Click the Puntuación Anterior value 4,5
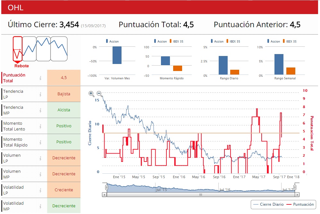Screen dimensions: 320x214 tap(295, 25)
